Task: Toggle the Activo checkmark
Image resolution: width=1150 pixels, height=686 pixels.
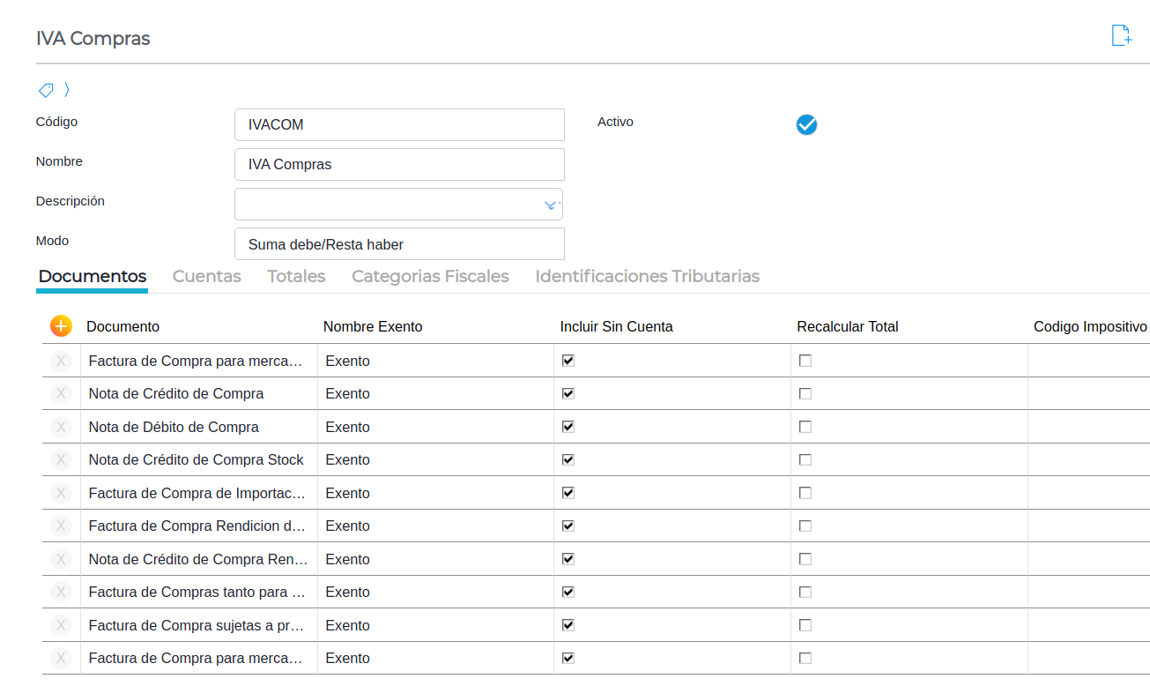Action: pyautogui.click(x=806, y=125)
